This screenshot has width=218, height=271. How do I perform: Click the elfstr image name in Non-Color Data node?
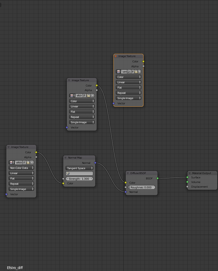tap(19, 163)
